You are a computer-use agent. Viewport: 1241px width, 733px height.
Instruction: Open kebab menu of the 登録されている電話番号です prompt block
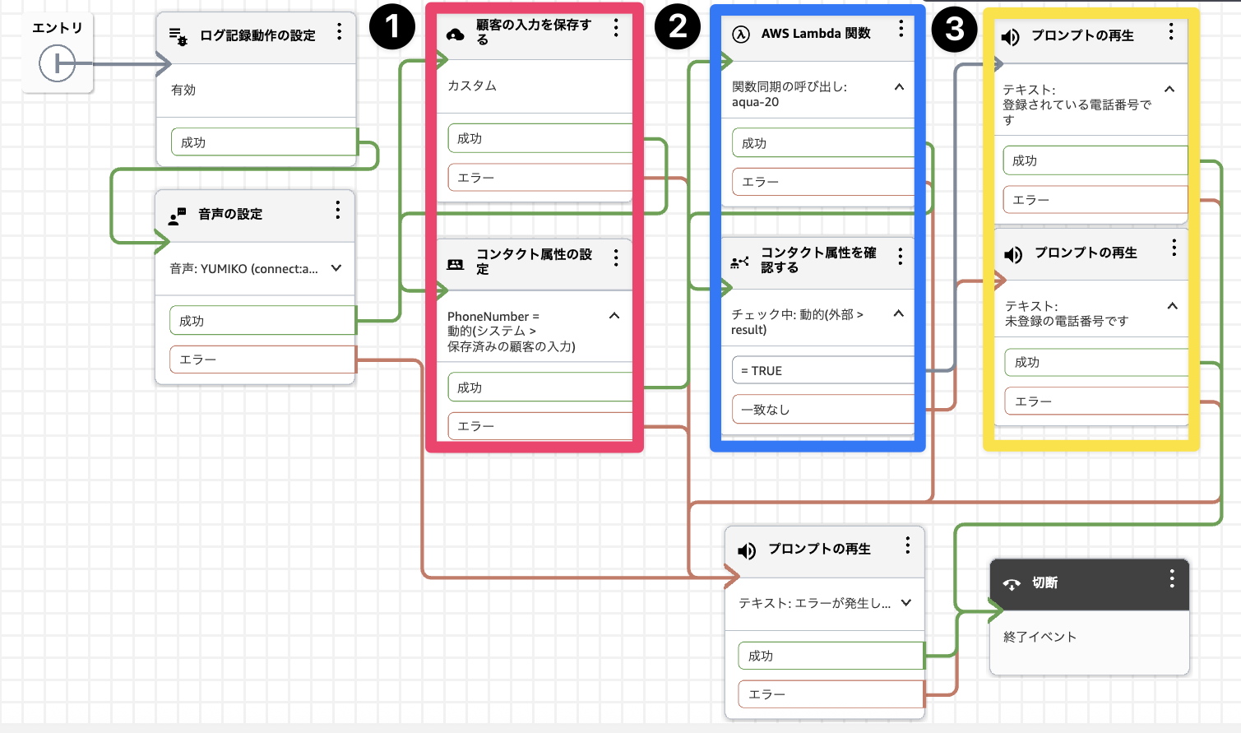[1171, 32]
